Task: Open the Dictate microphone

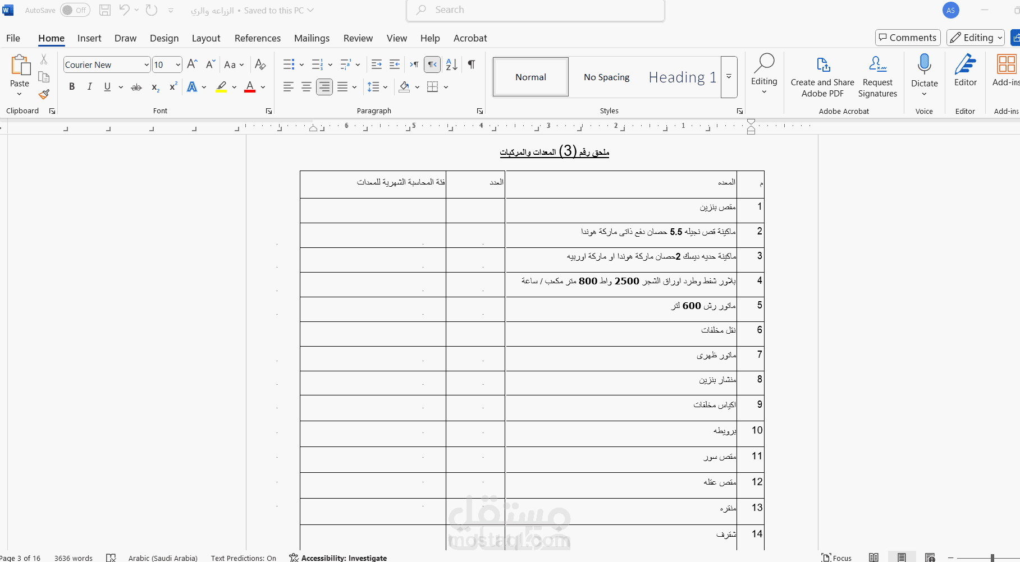Action: tap(924, 65)
